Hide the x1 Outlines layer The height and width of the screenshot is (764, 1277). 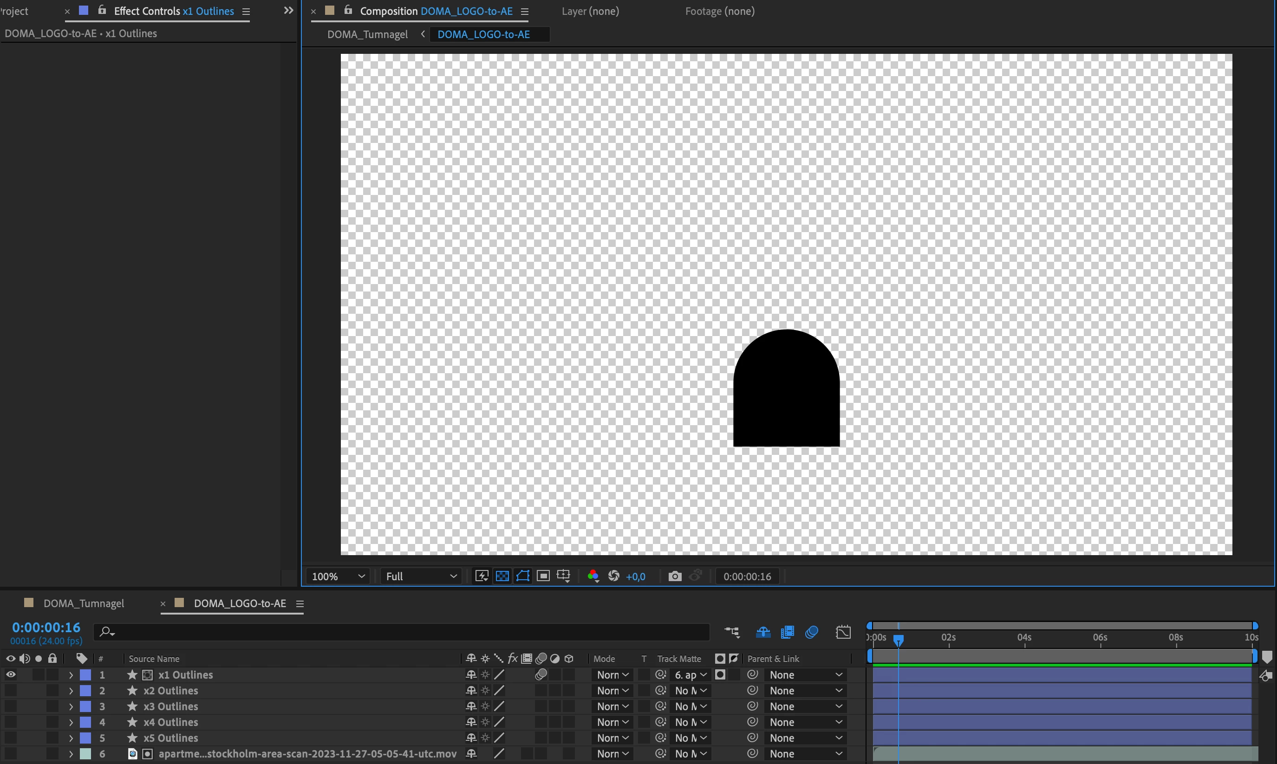coord(10,674)
